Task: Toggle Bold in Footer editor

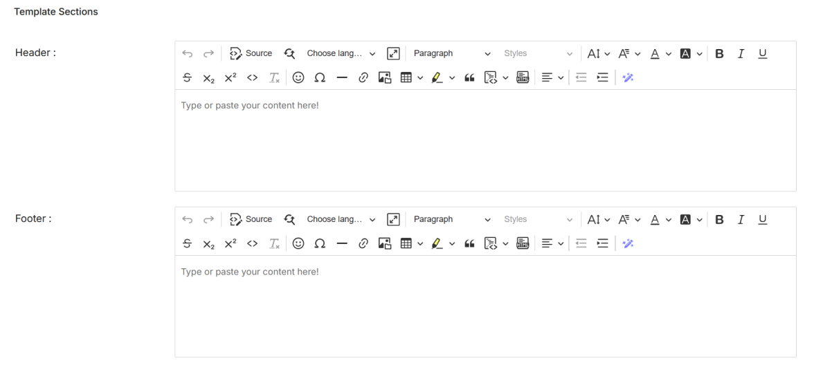Action: 720,219
